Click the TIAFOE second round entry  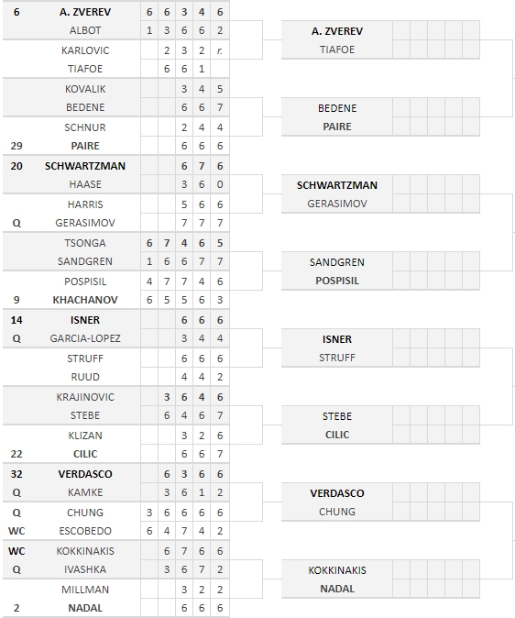pos(337,50)
